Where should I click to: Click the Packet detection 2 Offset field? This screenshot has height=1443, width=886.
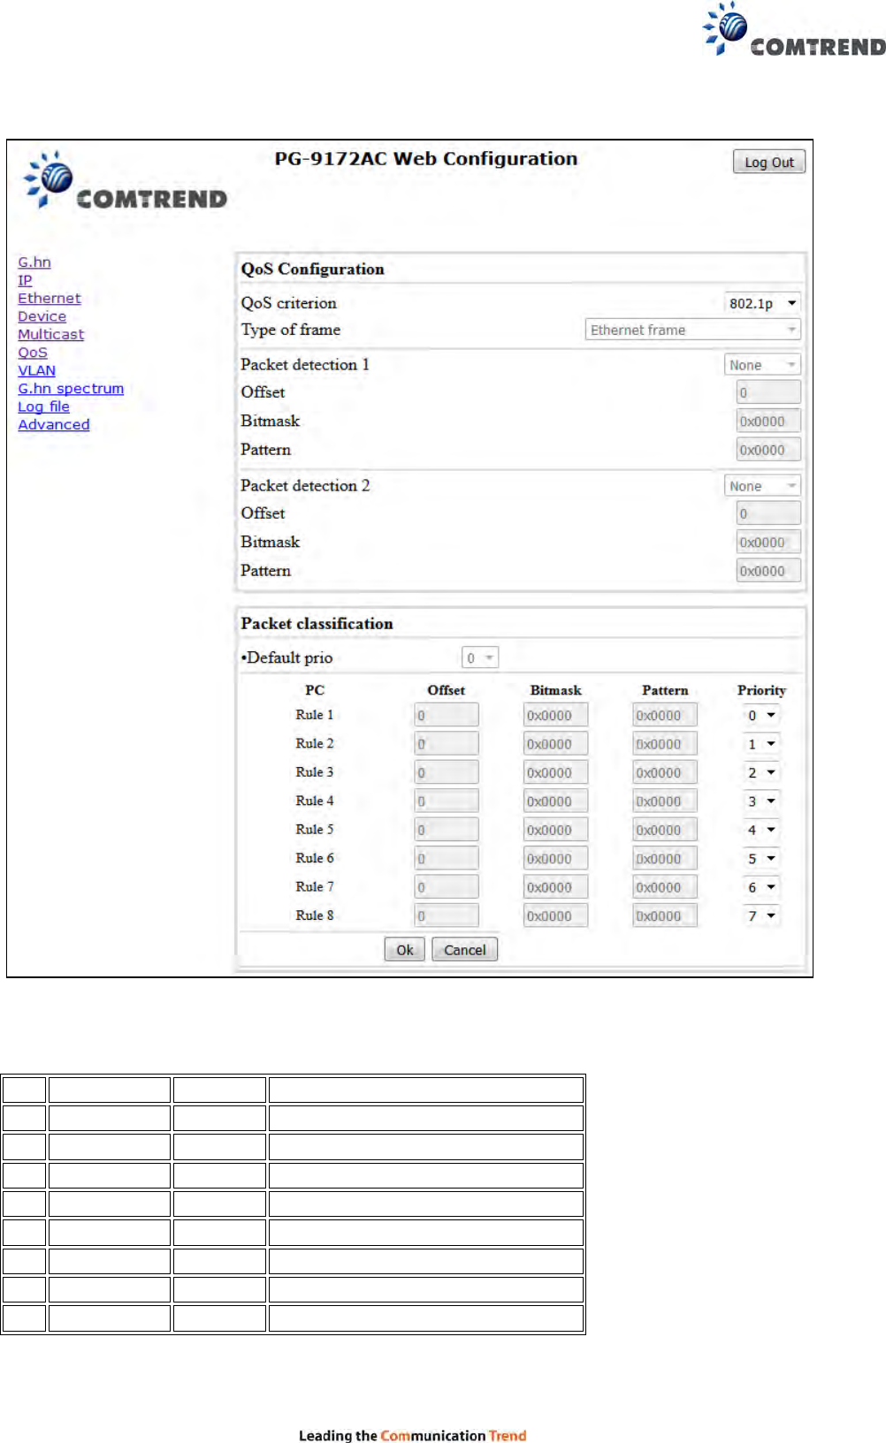coord(768,513)
